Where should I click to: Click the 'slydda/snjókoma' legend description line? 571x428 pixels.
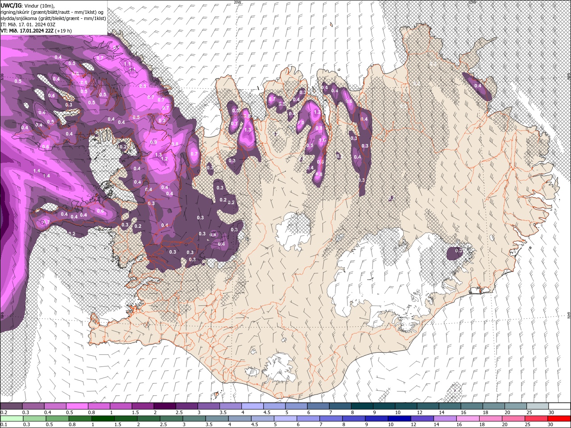pos(53,18)
